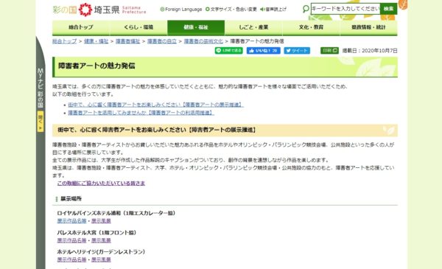442x269 pixels.
Task: Open audio read-aloud option
Action: tap(273, 10)
